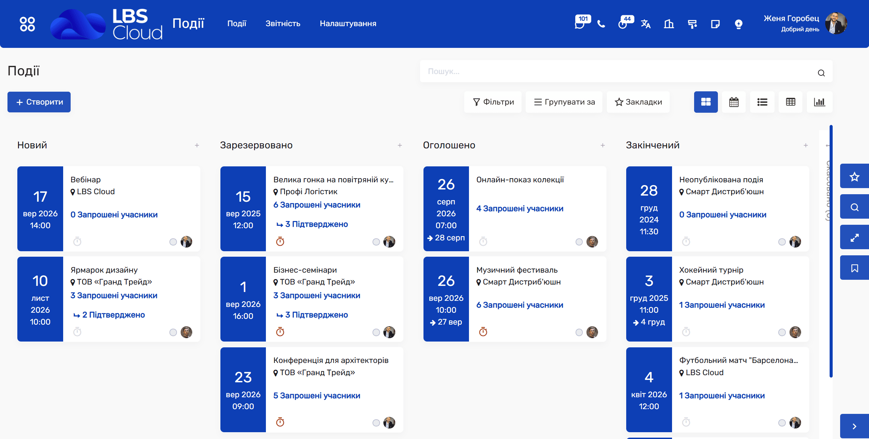Image resolution: width=869 pixels, height=439 pixels.
Task: Switch to table grid view
Action: click(x=791, y=102)
